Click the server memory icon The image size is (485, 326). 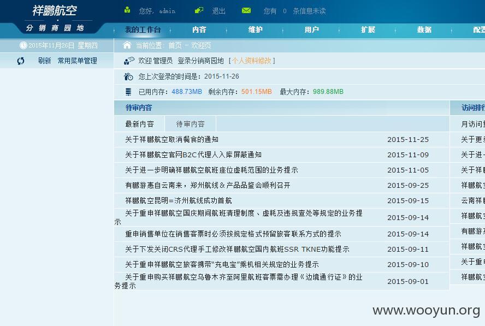pos(128,92)
